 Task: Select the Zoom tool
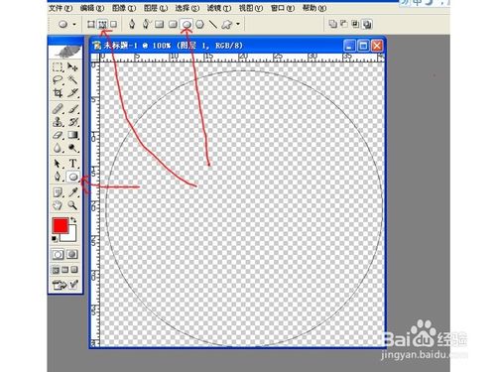[x=72, y=205]
